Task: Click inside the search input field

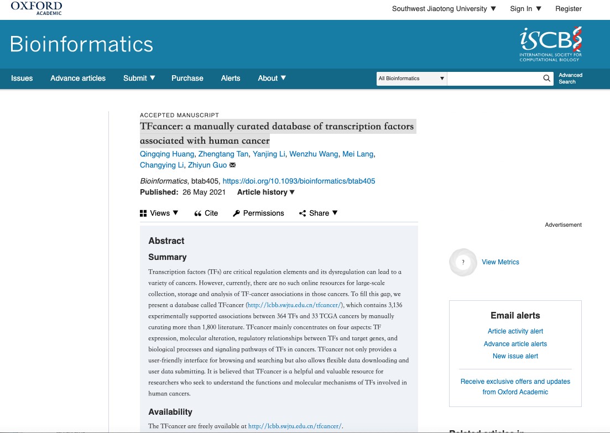Action: [x=498, y=78]
